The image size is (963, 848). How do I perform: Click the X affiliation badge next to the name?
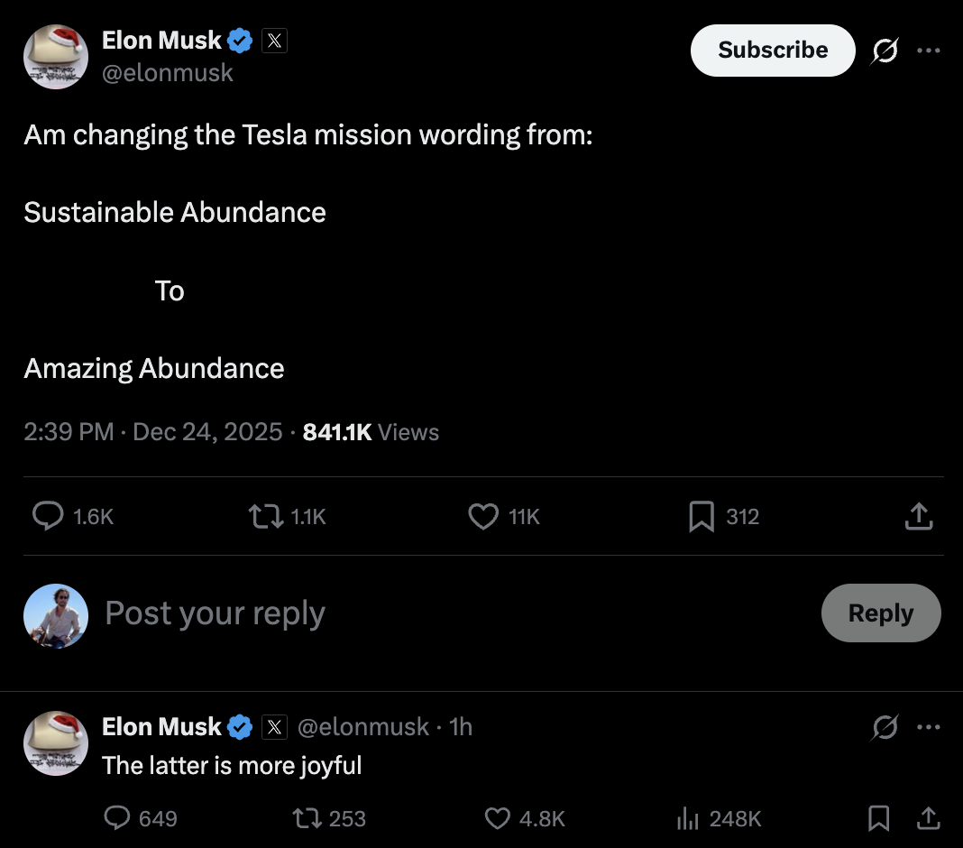click(273, 40)
